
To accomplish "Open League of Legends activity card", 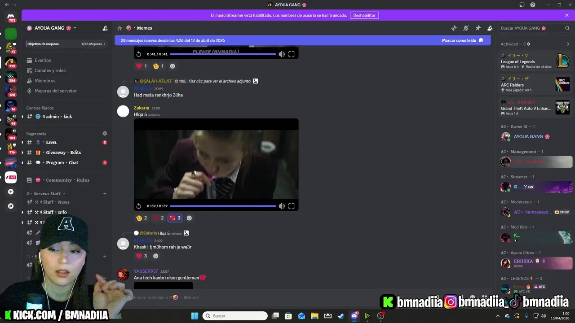I will tap(535, 61).
